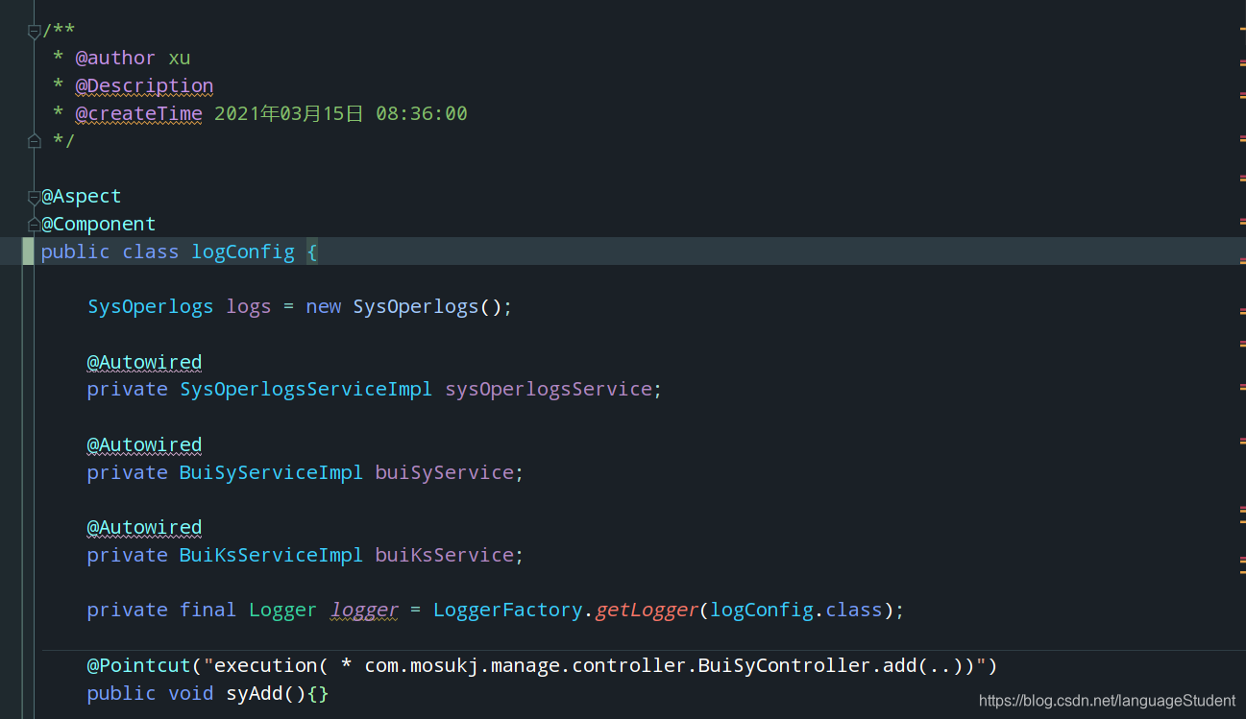Click logConfig class name in the declaration
Image resolution: width=1246 pixels, height=719 pixels.
(243, 252)
